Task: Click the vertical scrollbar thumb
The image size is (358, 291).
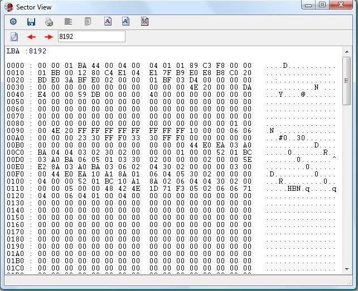Action: [346, 81]
